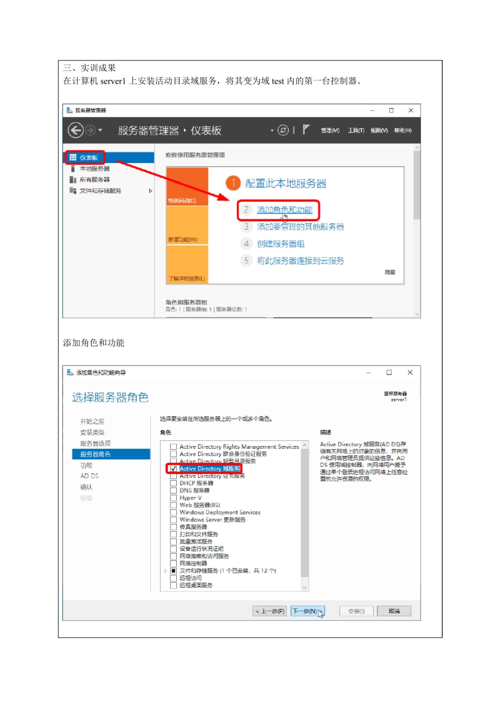The image size is (500, 707).
Task: Click the 文件和存储服务 icon in sidebar
Action: pos(73,191)
